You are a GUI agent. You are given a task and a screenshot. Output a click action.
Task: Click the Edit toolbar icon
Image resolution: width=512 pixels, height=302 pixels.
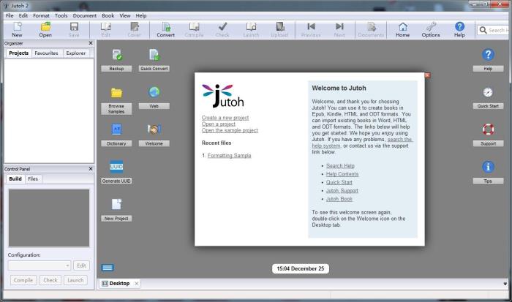point(106,30)
